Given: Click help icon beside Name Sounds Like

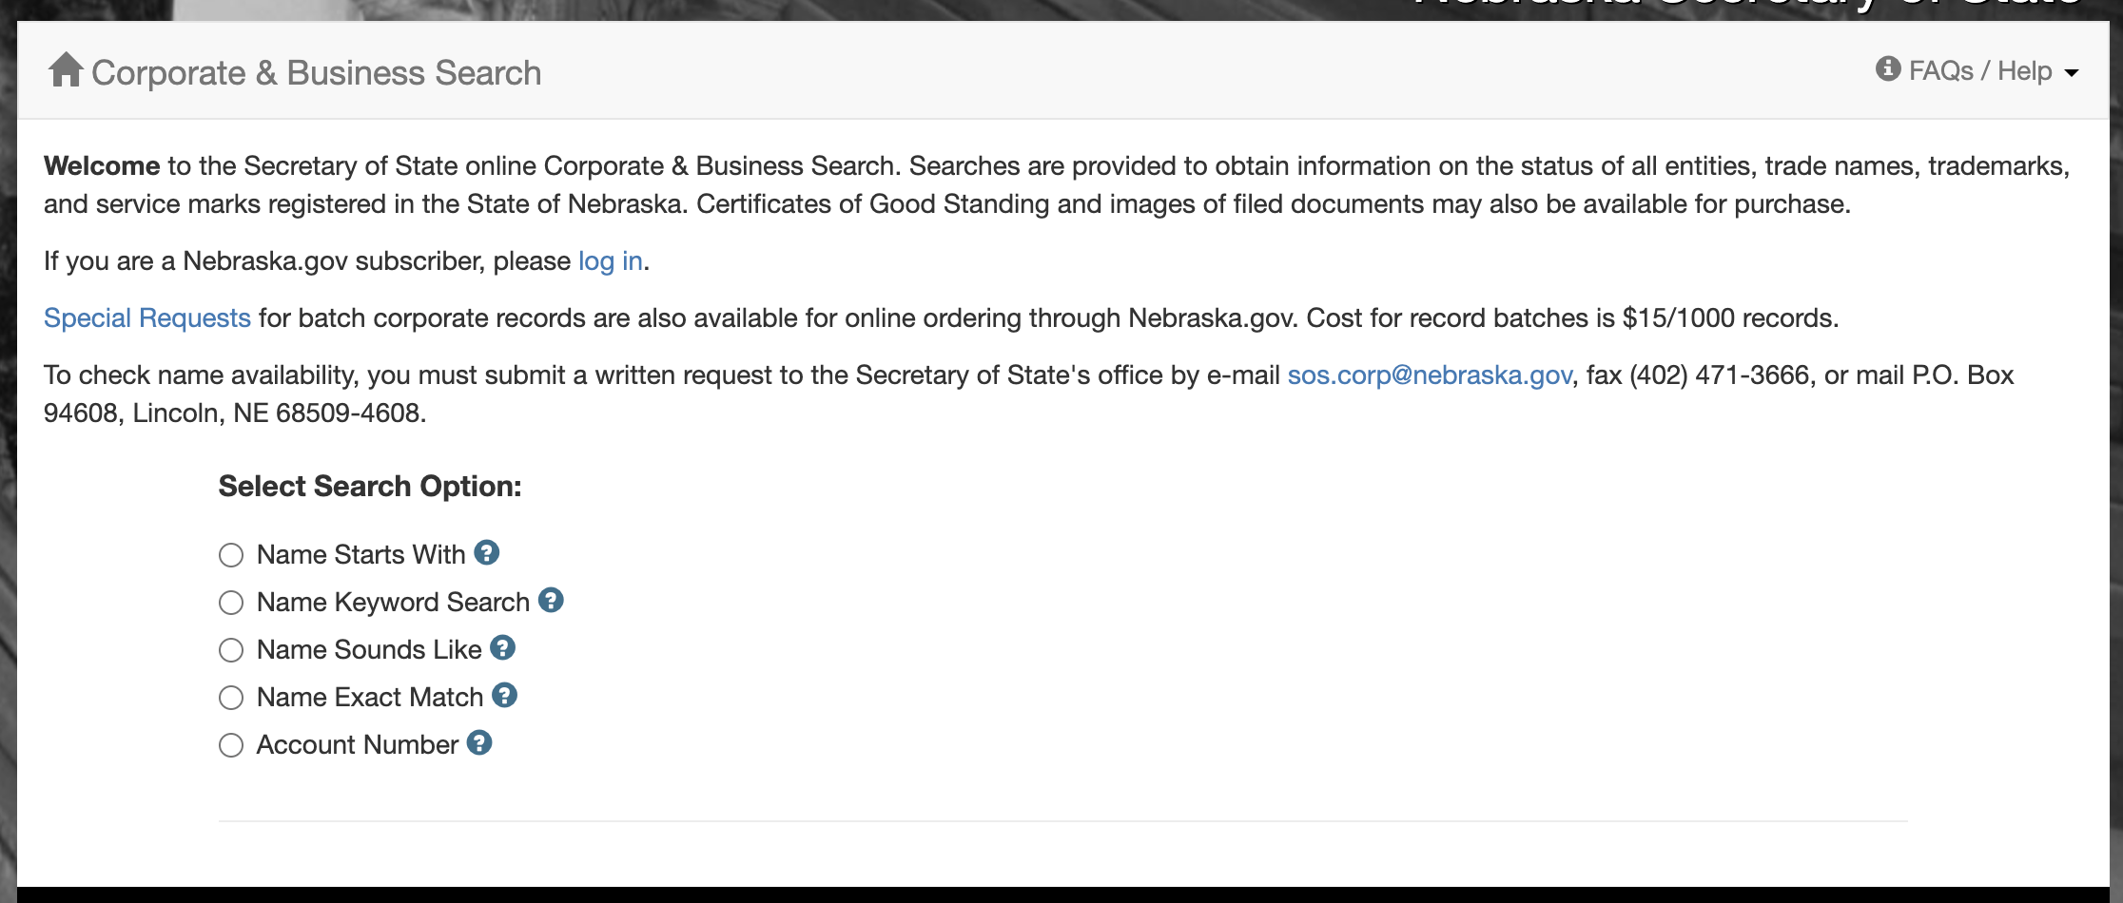Looking at the screenshot, I should coord(503,647).
